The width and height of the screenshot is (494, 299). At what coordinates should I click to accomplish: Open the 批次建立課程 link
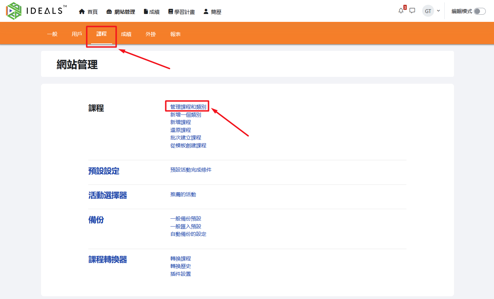[186, 138]
